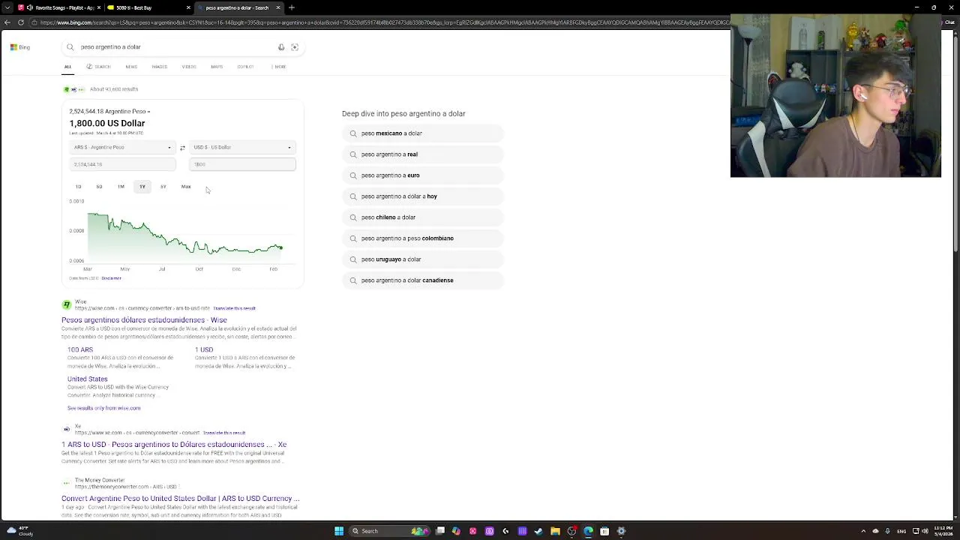The image size is (960, 540).
Task: Click Microsoft Edge icon in taskbar
Action: click(588, 531)
